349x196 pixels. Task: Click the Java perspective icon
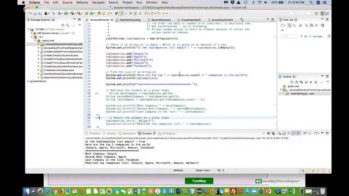(322, 14)
